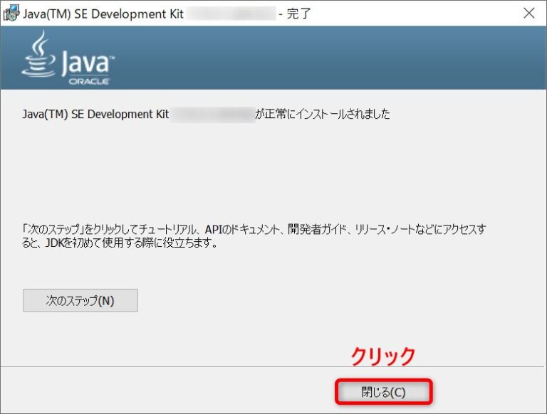Screen dimensions: 547x414
Task: Click the 完了 text in the title bar
Action: [x=299, y=14]
